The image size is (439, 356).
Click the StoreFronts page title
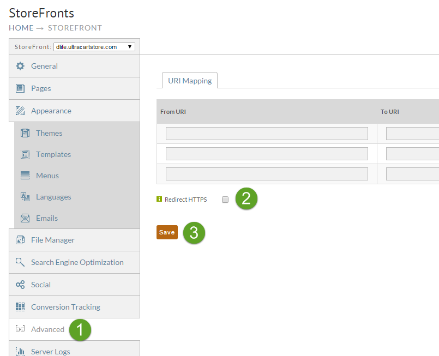point(41,13)
